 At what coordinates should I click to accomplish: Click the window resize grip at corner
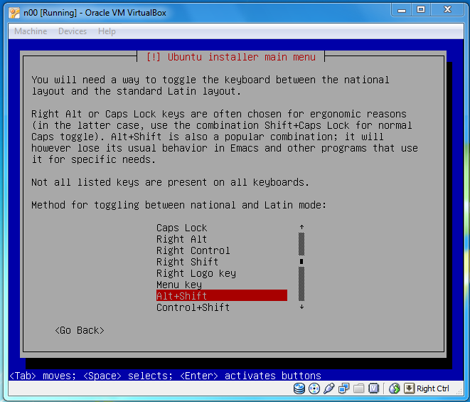[459, 392]
